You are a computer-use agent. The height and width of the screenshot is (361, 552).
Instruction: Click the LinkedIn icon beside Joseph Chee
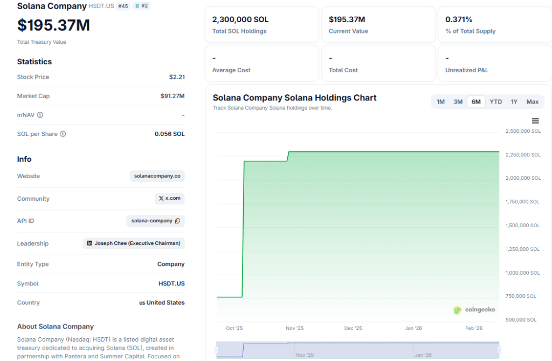tap(89, 243)
